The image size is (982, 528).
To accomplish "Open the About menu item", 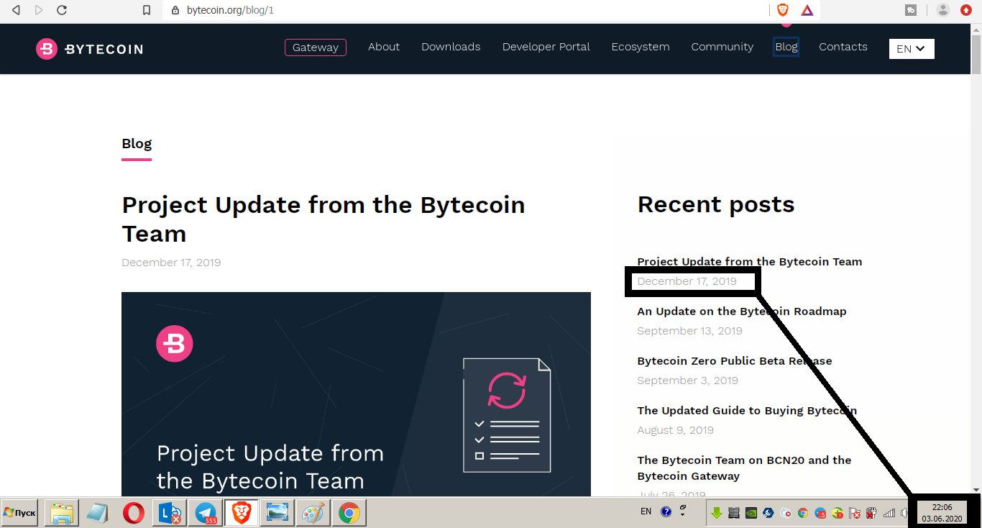I will click(x=384, y=47).
